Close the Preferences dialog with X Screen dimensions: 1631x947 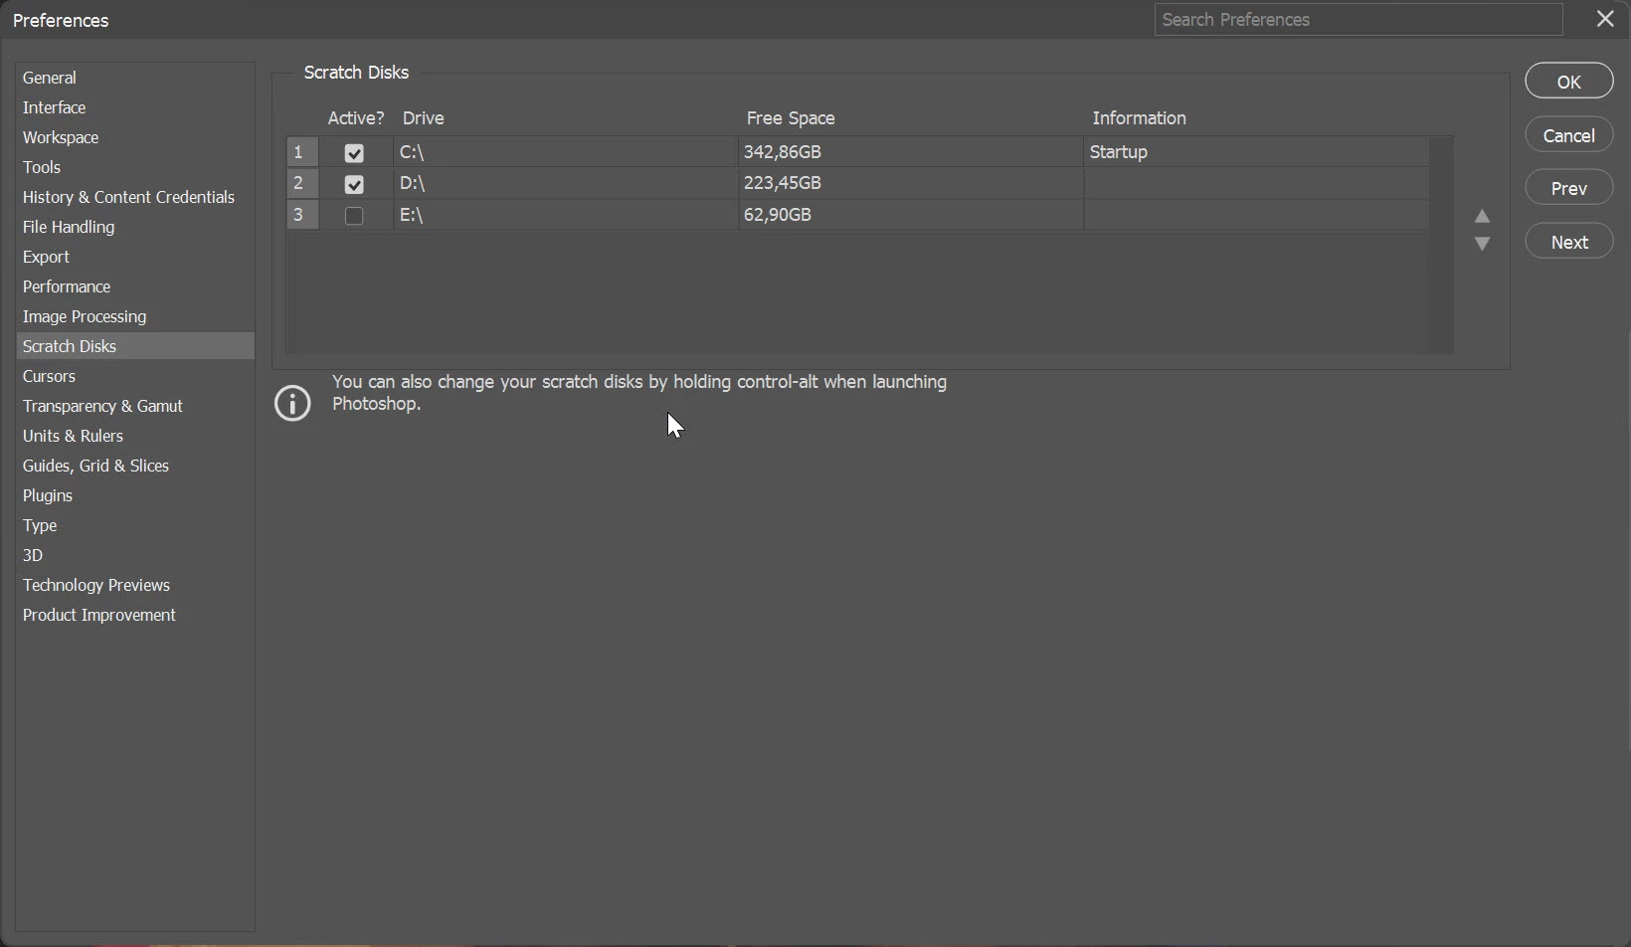click(1605, 19)
